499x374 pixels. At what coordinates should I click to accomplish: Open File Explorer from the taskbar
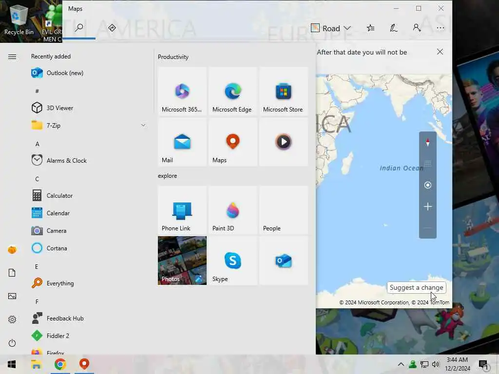[x=36, y=364]
